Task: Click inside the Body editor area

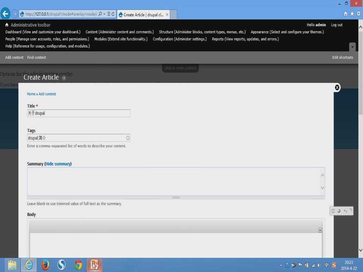Action: click(x=176, y=245)
